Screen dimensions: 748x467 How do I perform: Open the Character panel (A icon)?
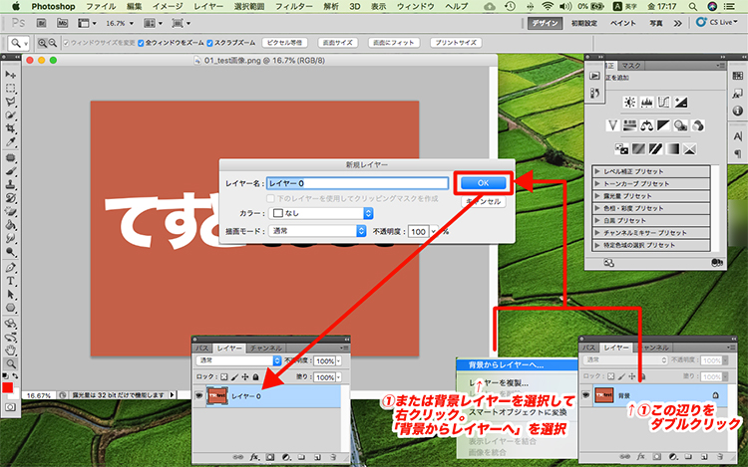[x=737, y=136]
